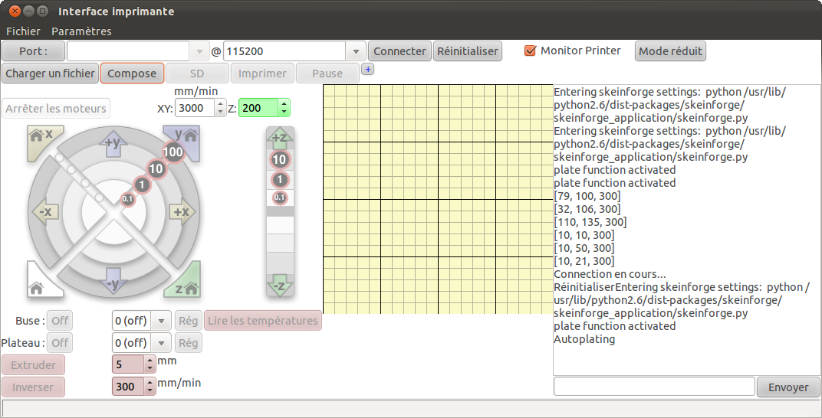Move up with the +z arrow

coord(280,138)
